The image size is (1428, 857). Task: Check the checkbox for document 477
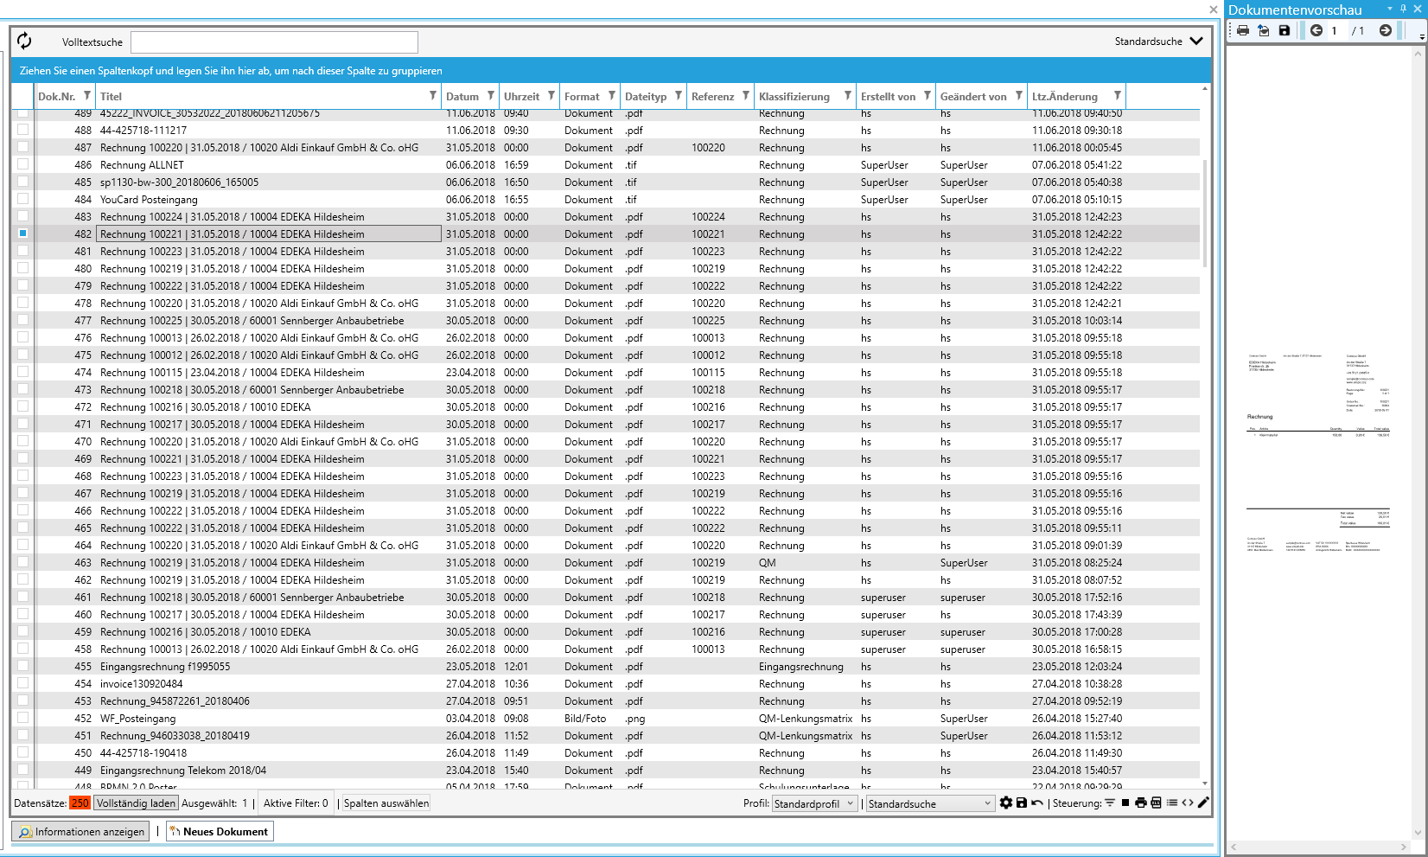(x=23, y=320)
